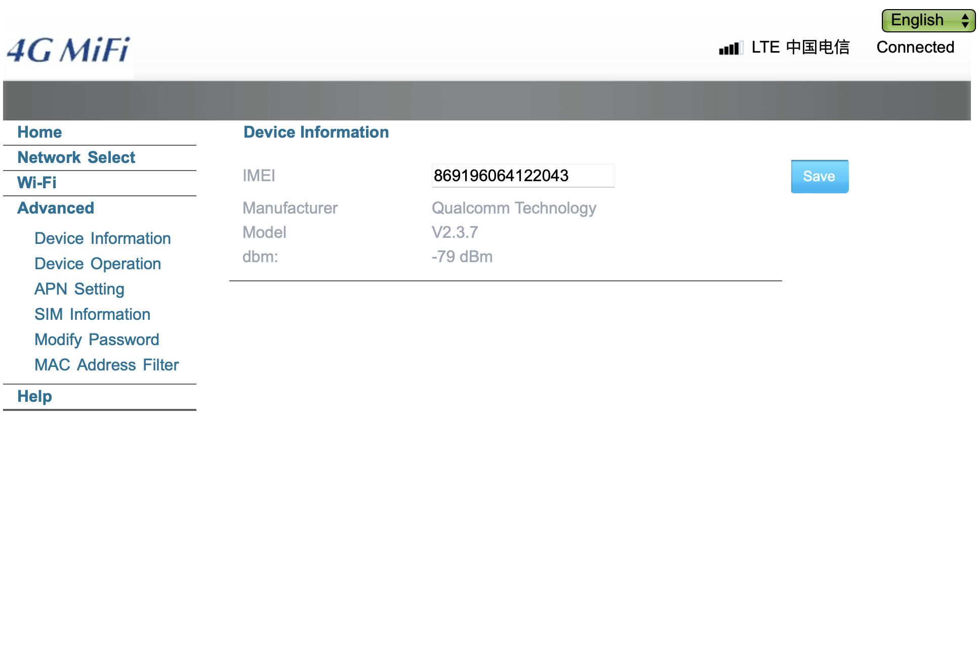Click the IMEI input field
This screenshot has height=669, width=978.
pyautogui.click(x=522, y=176)
